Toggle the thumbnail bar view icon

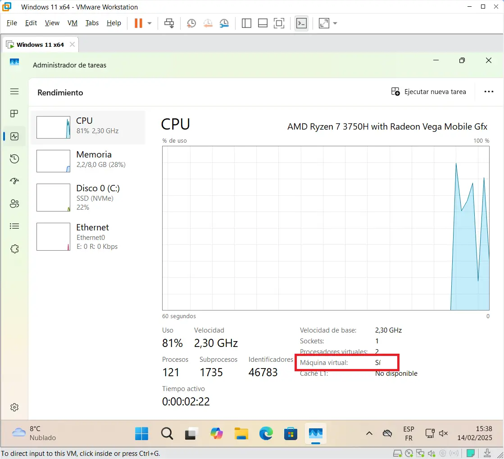(263, 23)
